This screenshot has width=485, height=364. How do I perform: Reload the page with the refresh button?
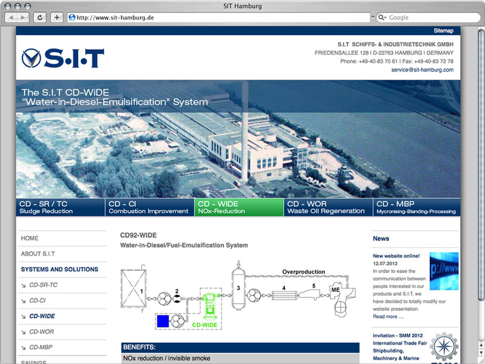point(40,18)
